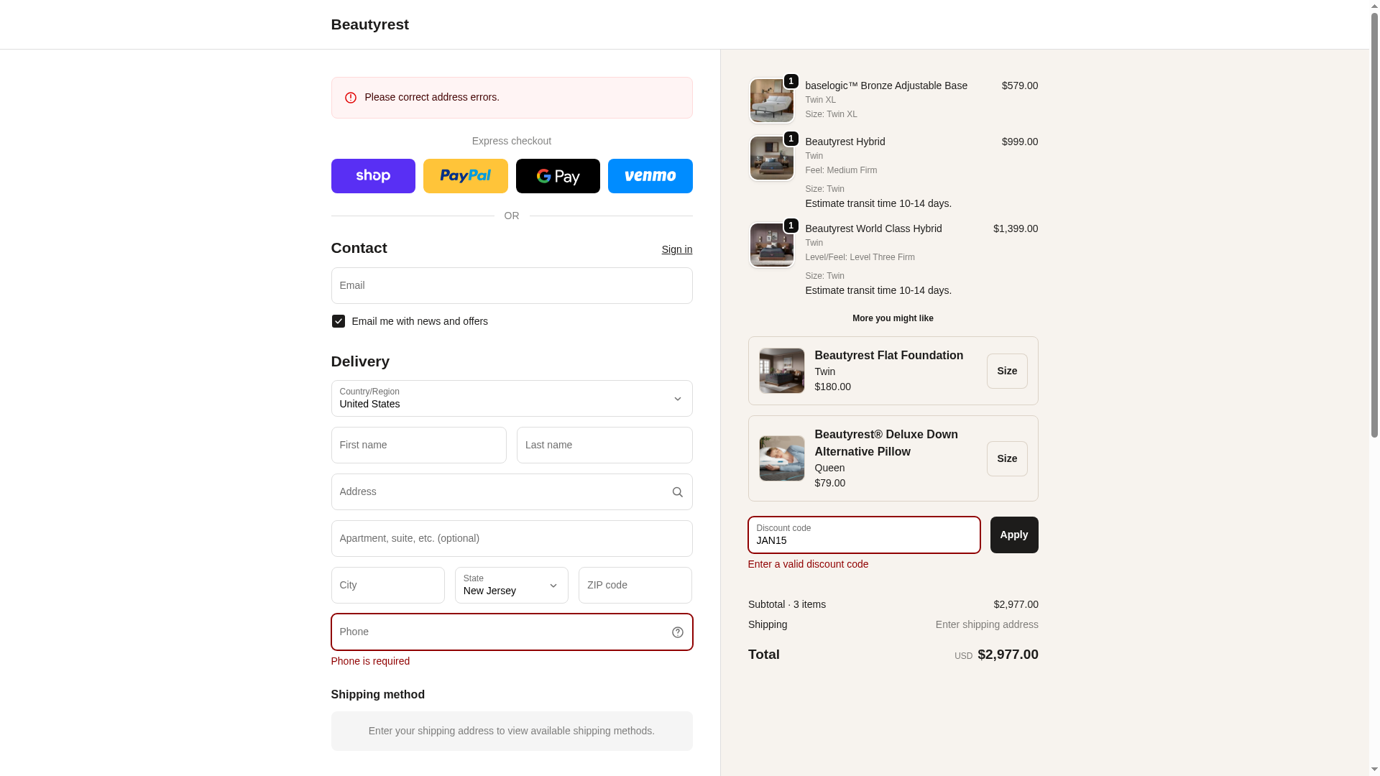Screen dimensions: 1380x776
Task: Expand the Country/Region dropdown
Action: [512, 399]
